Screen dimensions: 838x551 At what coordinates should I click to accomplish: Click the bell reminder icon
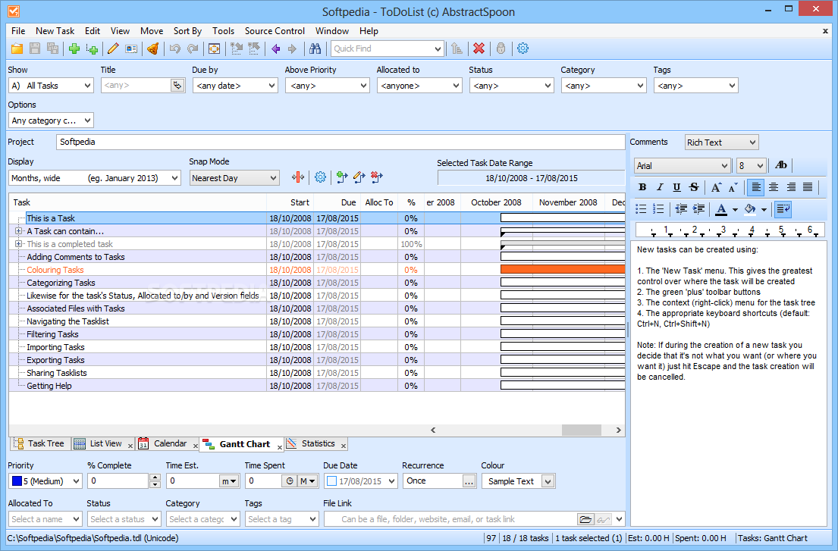(153, 49)
